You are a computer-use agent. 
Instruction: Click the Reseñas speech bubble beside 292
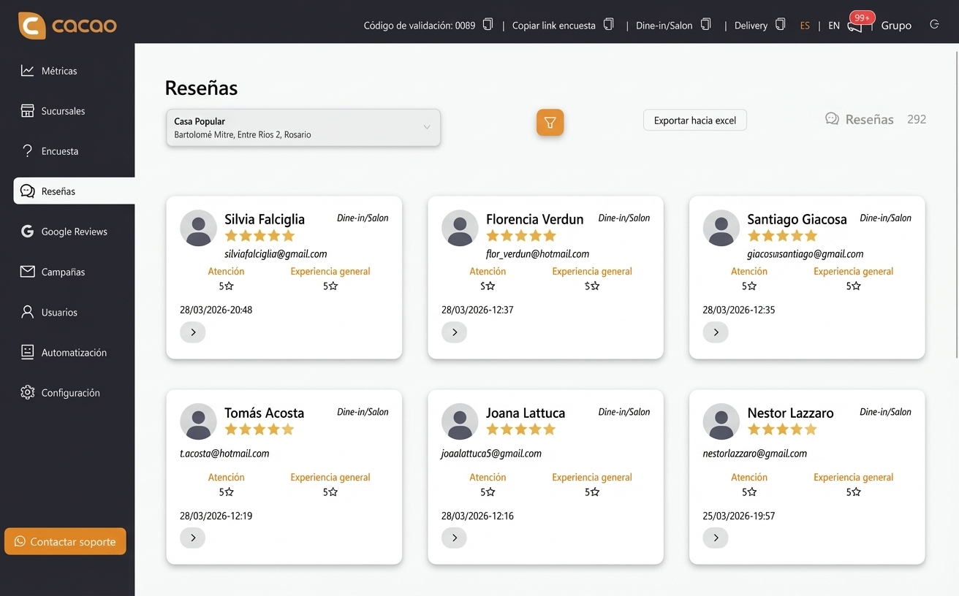(832, 118)
